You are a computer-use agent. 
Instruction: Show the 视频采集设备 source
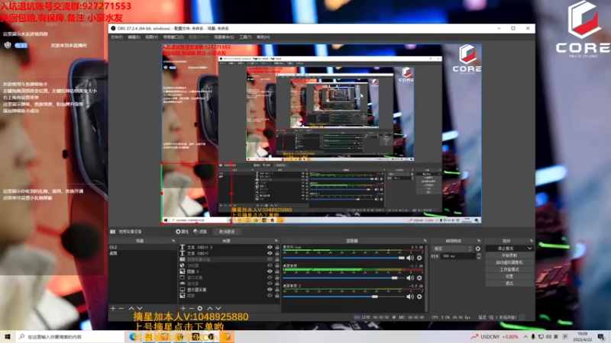point(270,259)
